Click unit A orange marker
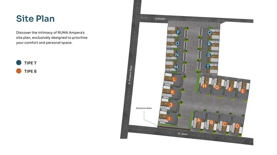This screenshot has height=155, width=277. pos(199,120)
